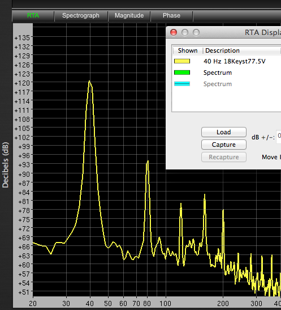
Task: Click the 40 frequency axis label
Action: click(90, 303)
